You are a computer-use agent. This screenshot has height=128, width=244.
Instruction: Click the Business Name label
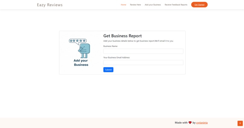(110, 46)
